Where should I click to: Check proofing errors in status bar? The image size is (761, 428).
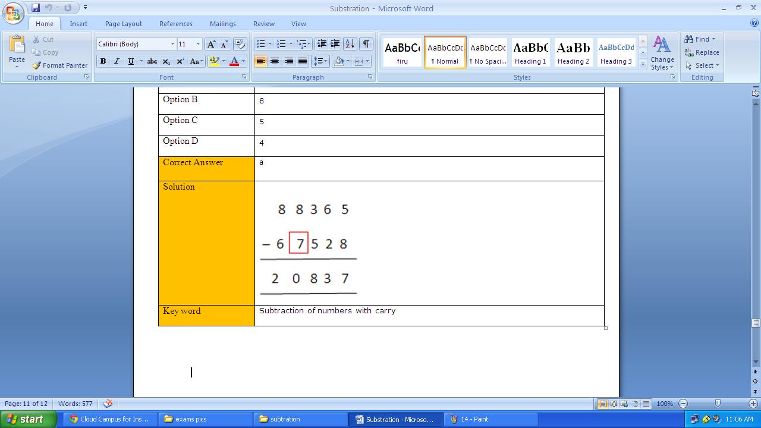(108, 404)
